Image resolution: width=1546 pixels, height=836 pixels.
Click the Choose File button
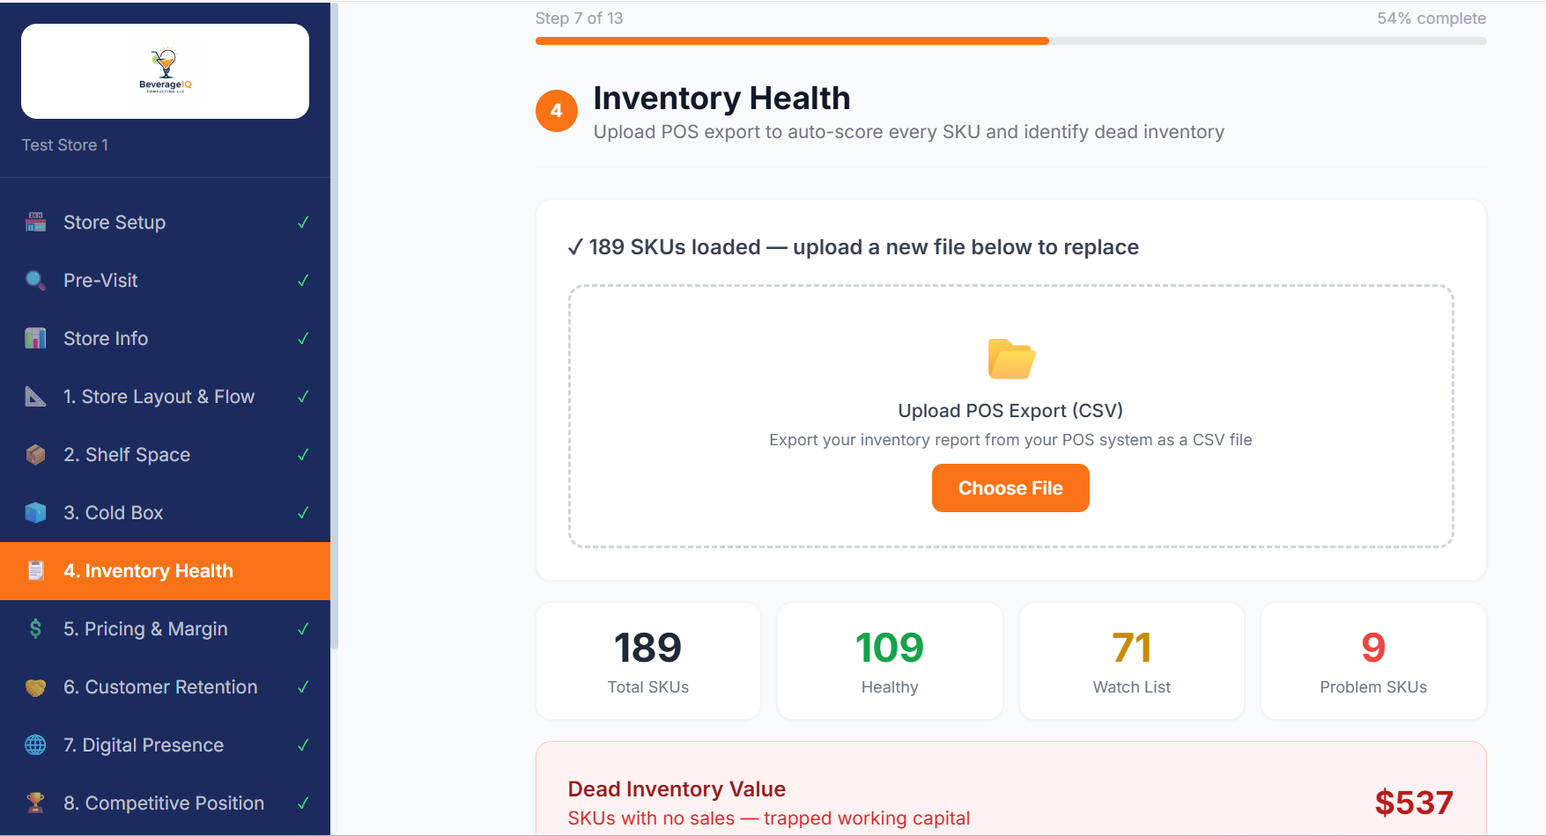click(1010, 488)
